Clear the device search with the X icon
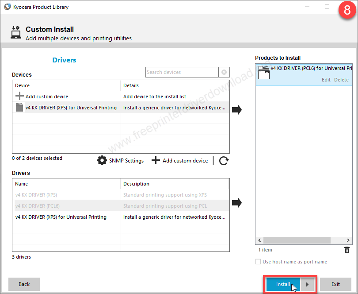Viewport: 358px width, 294px height. [224, 72]
